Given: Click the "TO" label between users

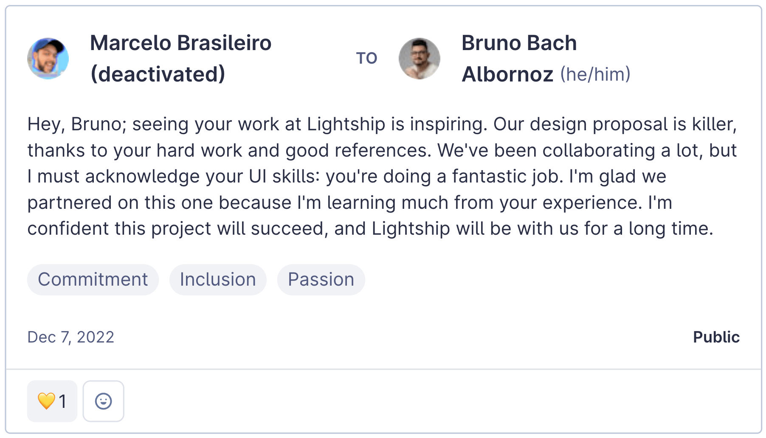Looking at the screenshot, I should 366,59.
